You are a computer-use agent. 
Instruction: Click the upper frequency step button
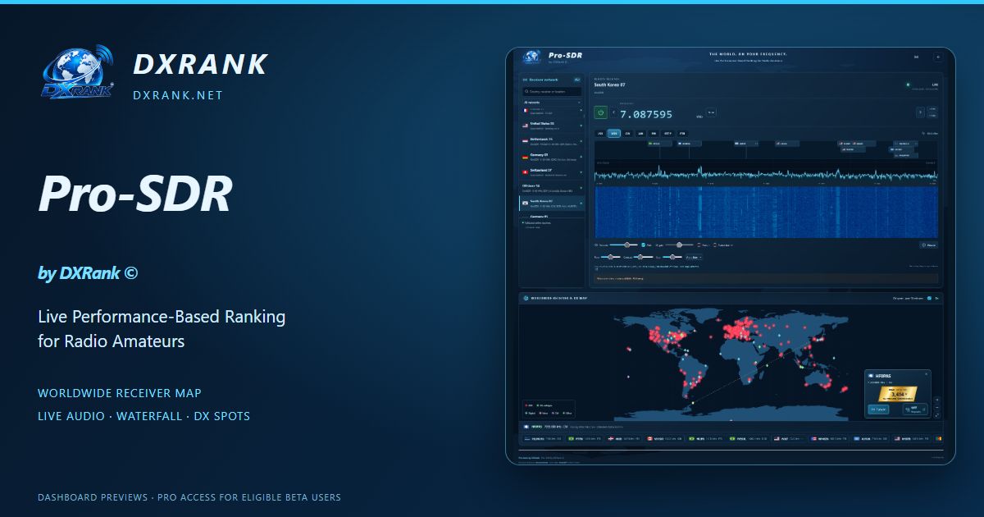(933, 109)
